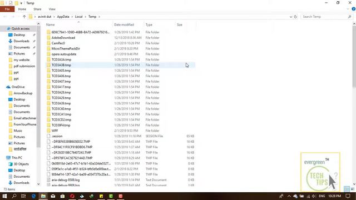
Task: Open Opera browser from taskbar
Action: click(72, 196)
